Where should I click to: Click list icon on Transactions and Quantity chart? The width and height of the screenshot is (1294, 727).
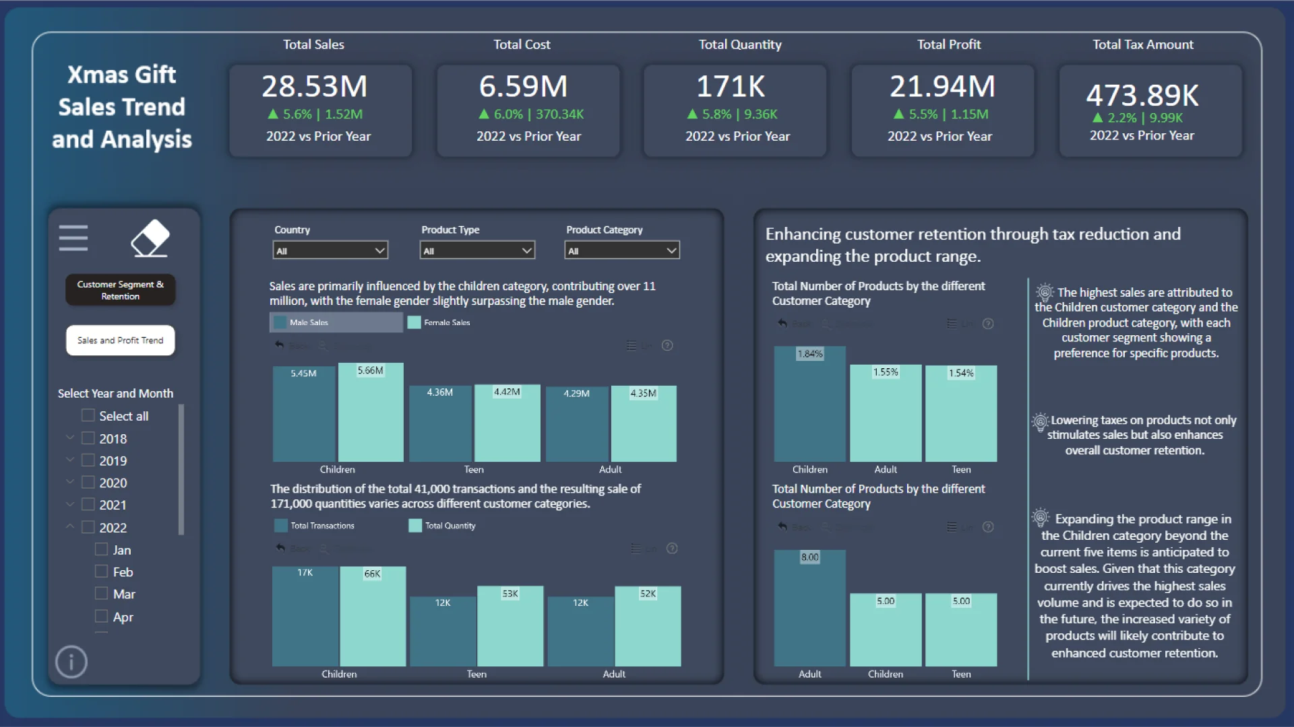636,549
